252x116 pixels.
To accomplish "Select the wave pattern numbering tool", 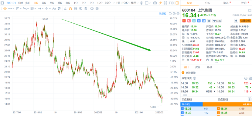I will click(25, 9).
